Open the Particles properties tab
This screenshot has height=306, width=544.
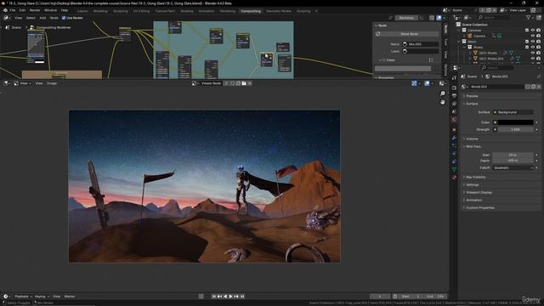pyautogui.click(x=454, y=146)
